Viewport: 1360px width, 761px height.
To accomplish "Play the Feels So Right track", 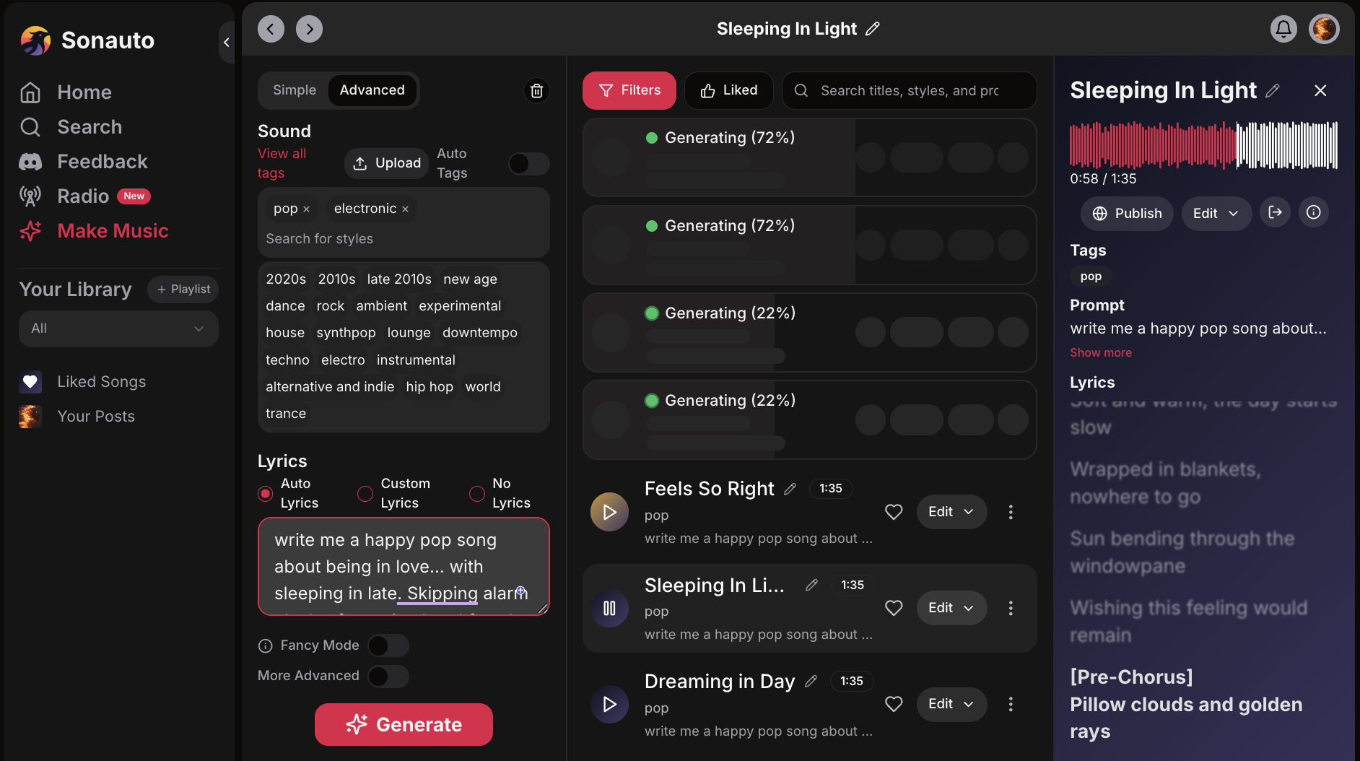I will (x=610, y=512).
